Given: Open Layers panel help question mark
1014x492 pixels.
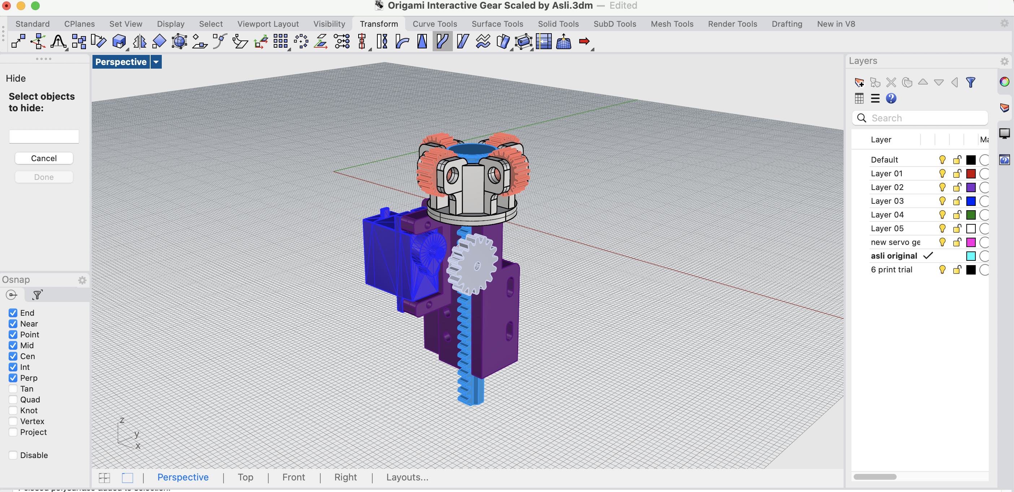Looking at the screenshot, I should click(x=891, y=99).
